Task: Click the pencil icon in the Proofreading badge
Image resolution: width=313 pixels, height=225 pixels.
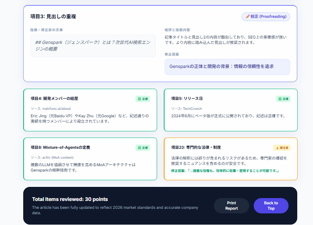Action: point(247,17)
